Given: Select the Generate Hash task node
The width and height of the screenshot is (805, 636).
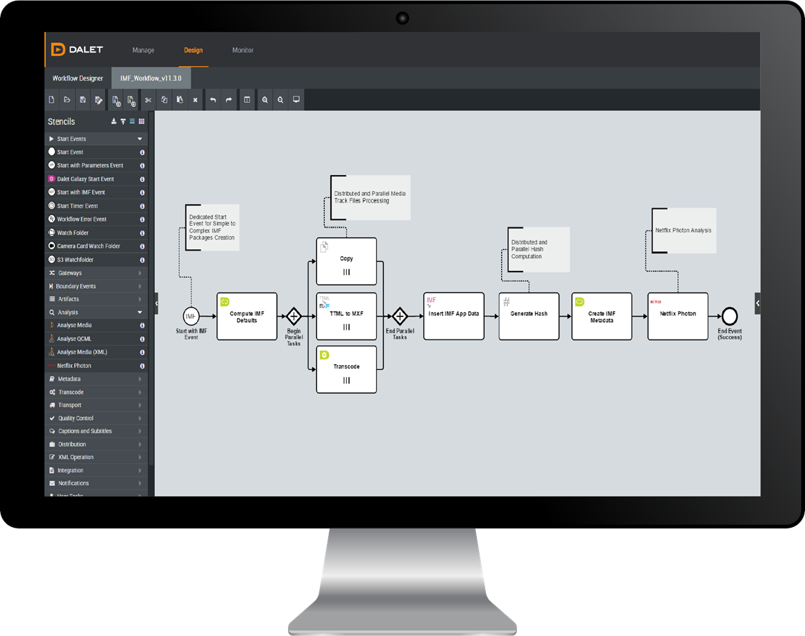Looking at the screenshot, I should pos(529,316).
